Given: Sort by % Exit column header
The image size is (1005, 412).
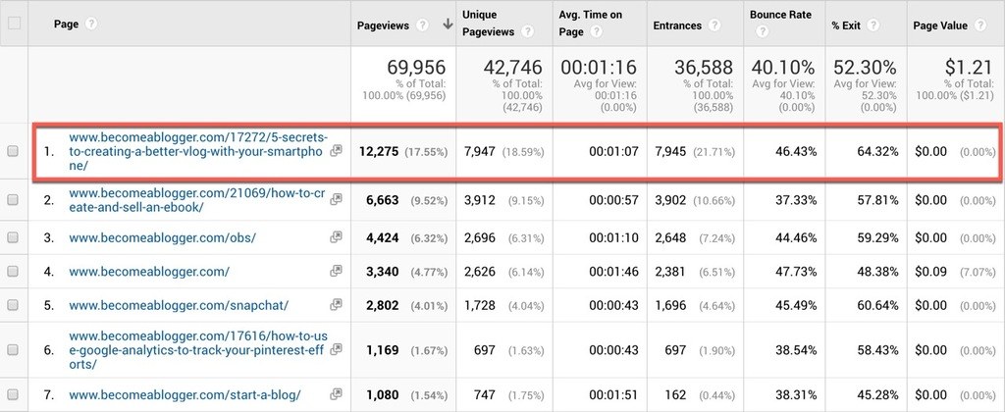Looking at the screenshot, I should pos(846,26).
